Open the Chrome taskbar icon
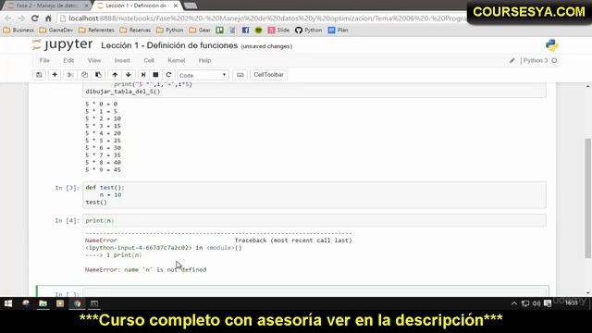The width and height of the screenshot is (592, 333). pos(77,303)
